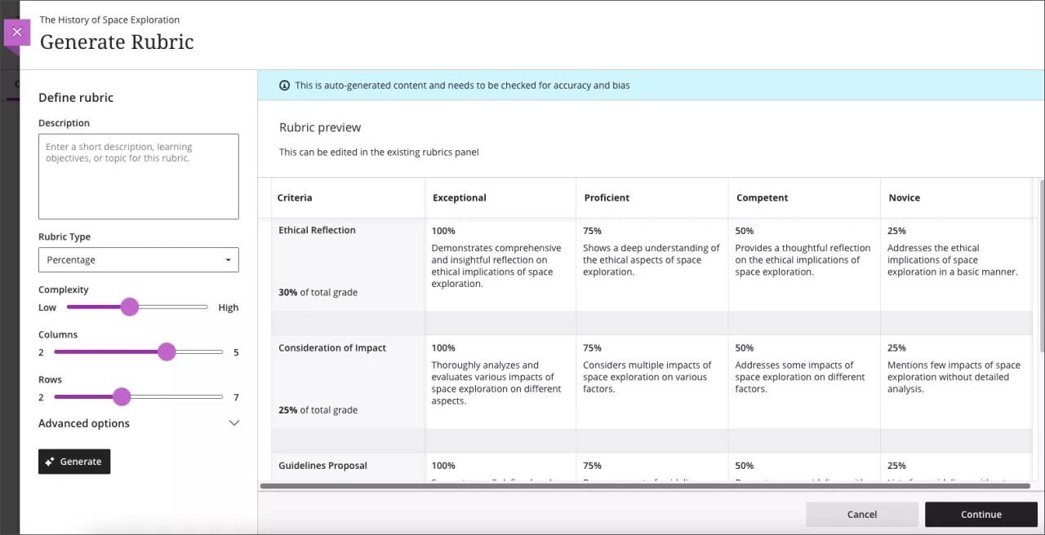Click the horizontal scrollbar below the rubric table
This screenshot has width=1045, height=535.
tap(645, 486)
